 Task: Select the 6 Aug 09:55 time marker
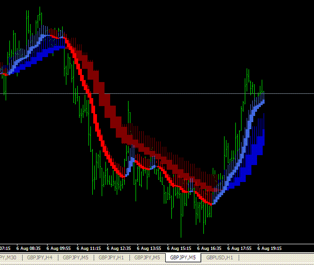pos(58,248)
